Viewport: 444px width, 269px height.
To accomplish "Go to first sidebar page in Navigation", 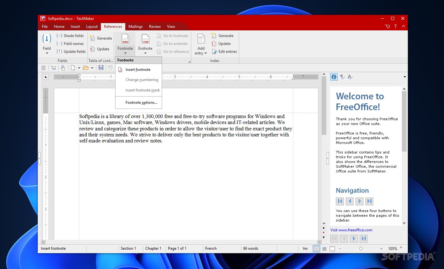I will coord(340,201).
